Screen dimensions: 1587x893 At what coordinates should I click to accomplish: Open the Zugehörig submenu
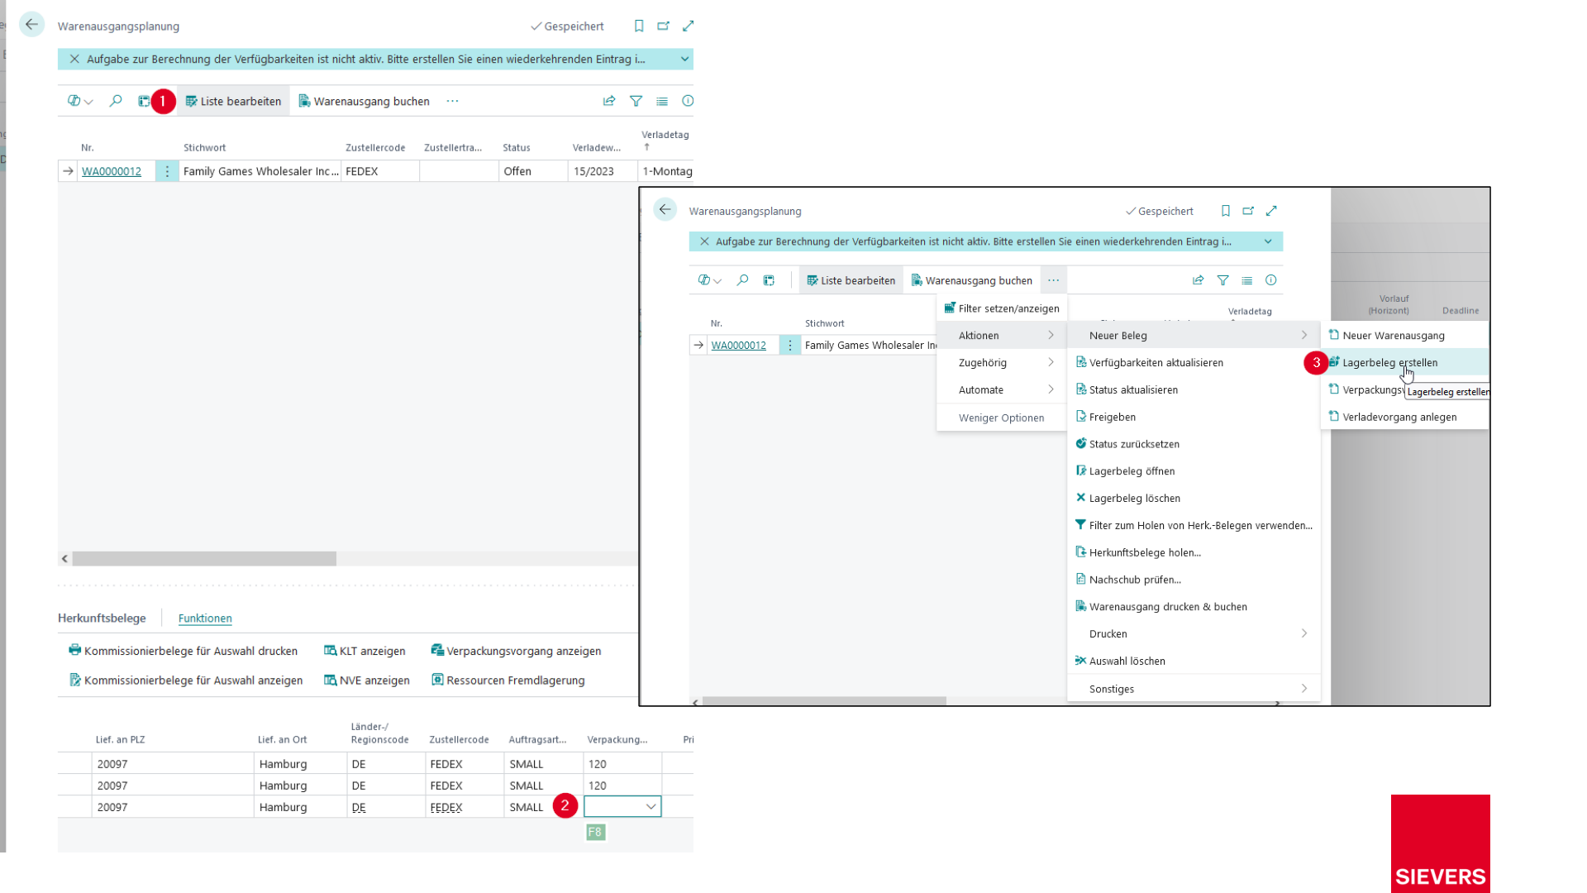[1001, 363]
